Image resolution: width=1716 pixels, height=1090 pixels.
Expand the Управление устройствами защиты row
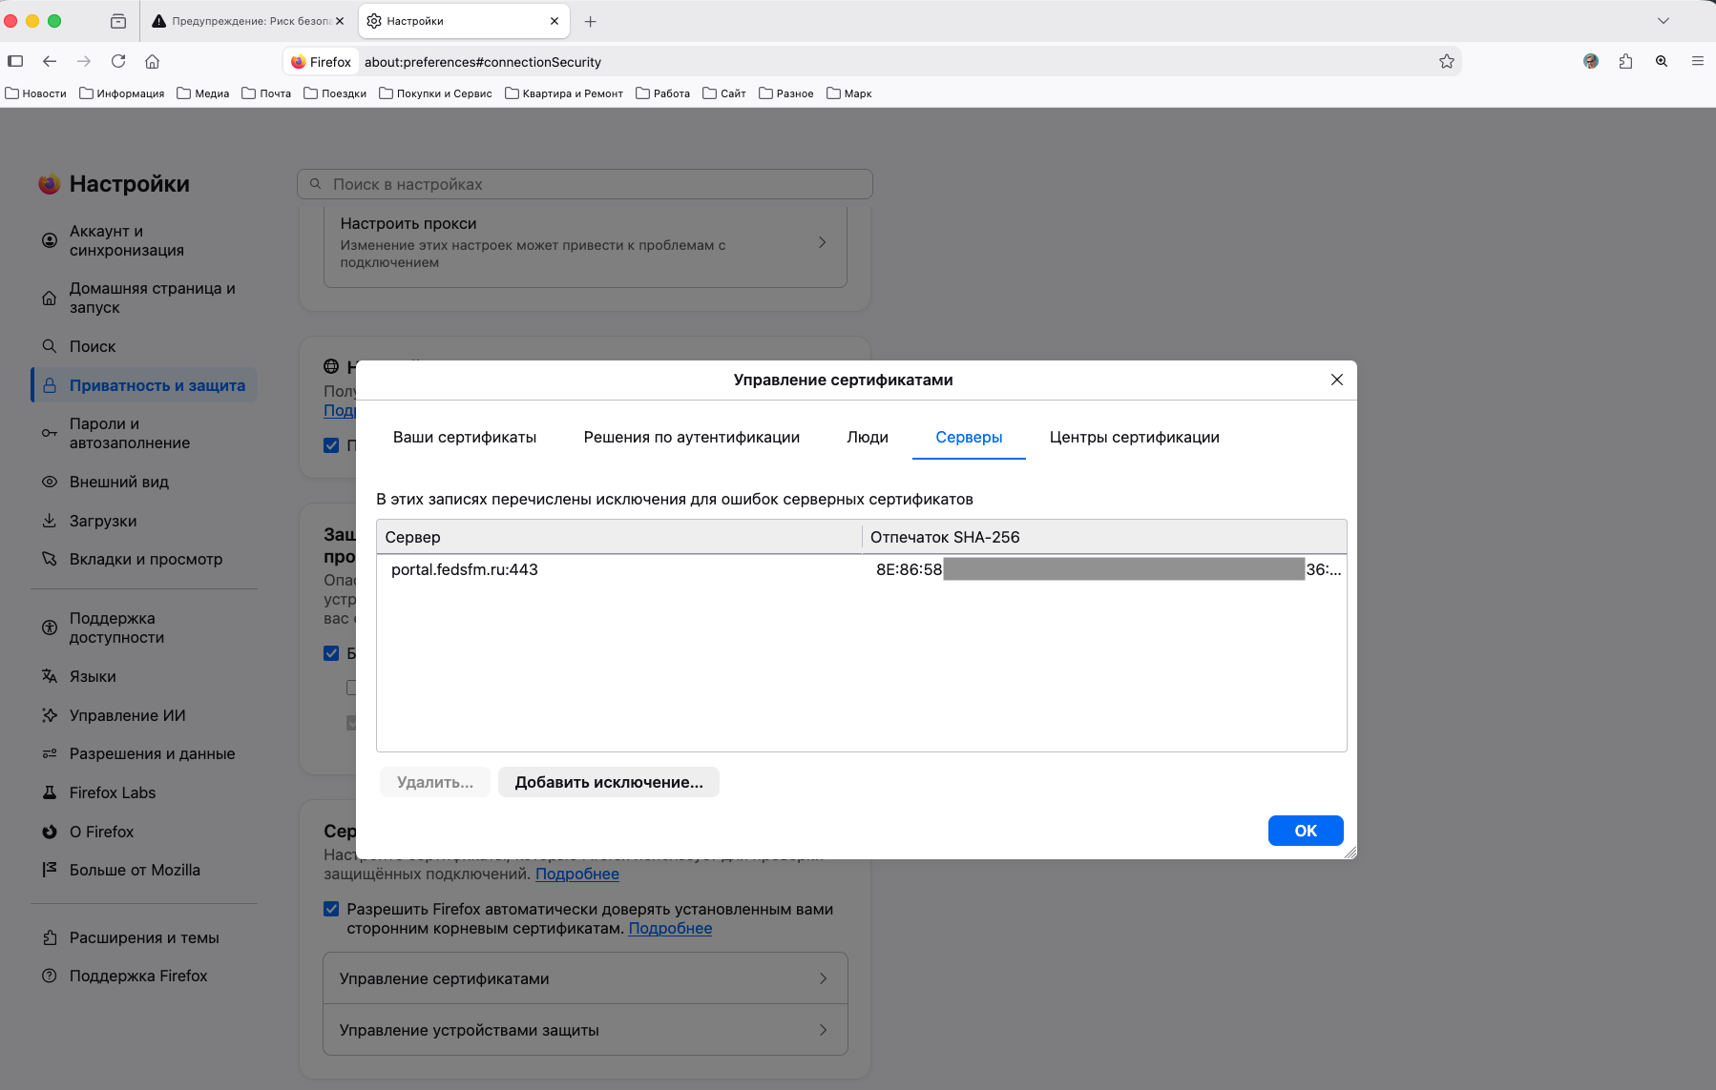(x=585, y=1030)
